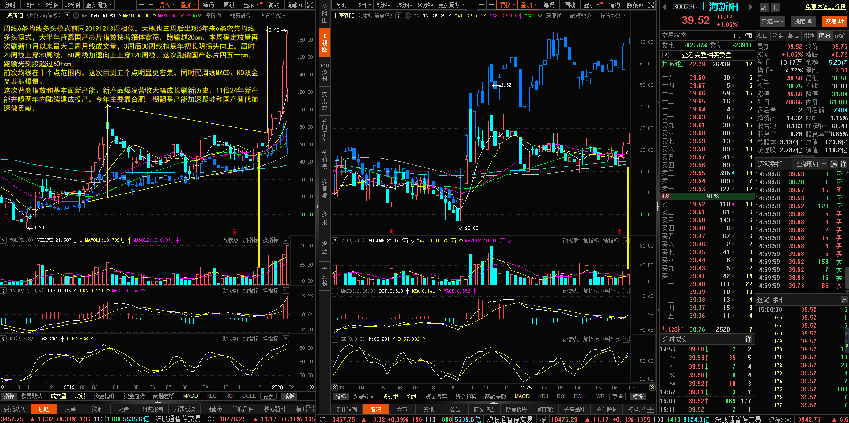
Task: Click the zoom-out minus icon in right chart toolbar
Action: click(491, 5)
